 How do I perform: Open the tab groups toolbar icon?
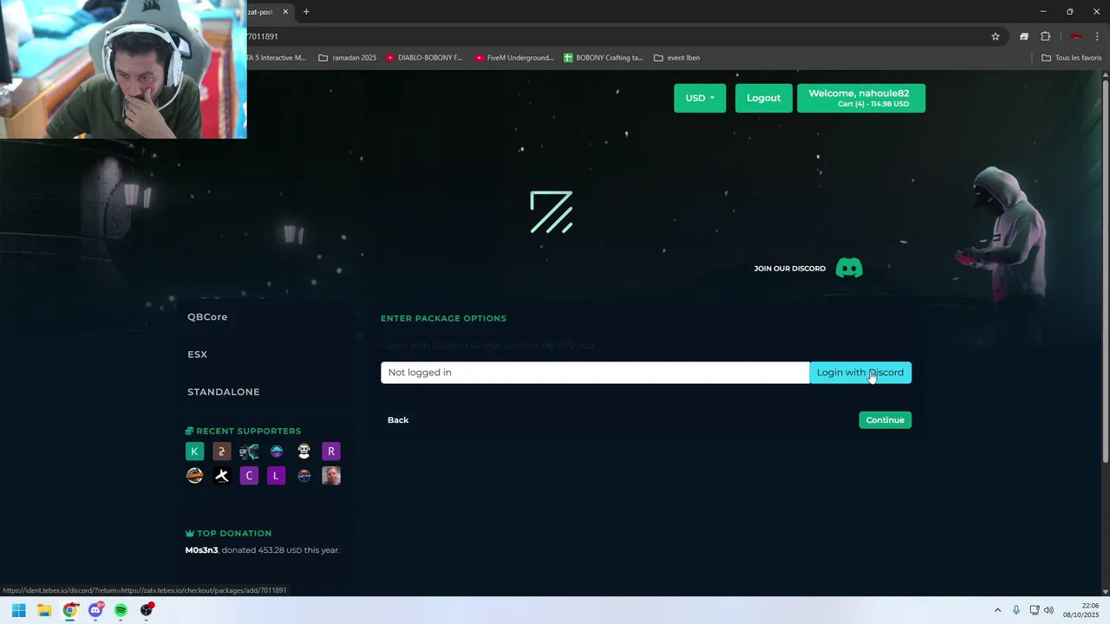tap(1024, 36)
